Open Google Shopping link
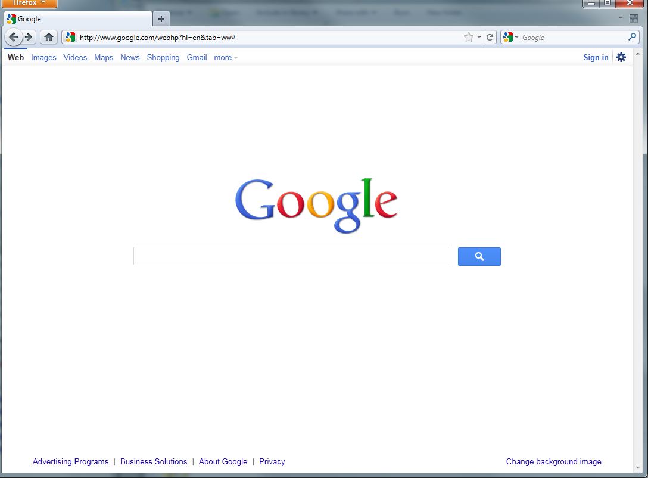Screen dimensions: 648x478 pos(163,57)
